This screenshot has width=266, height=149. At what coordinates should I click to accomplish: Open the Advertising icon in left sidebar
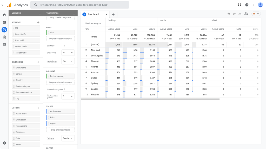[x=4, y=37]
